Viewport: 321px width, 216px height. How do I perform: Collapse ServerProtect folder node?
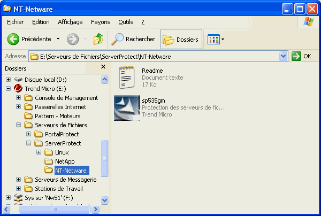(x=29, y=143)
